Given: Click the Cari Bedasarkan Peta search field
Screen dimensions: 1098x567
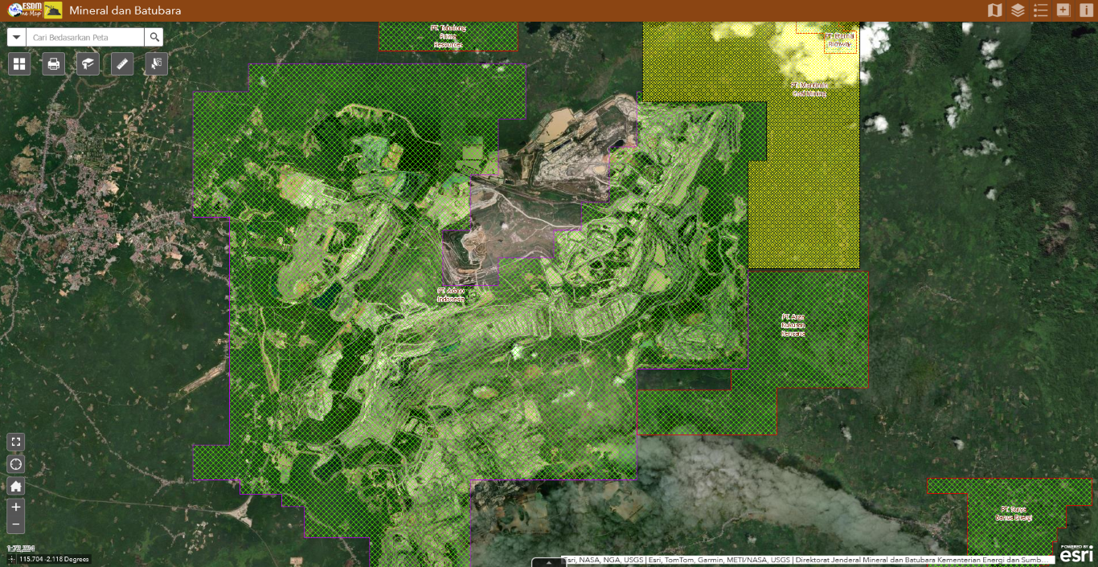Looking at the screenshot, I should click(84, 38).
